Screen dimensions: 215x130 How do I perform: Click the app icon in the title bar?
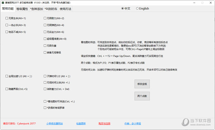coord(3,3)
